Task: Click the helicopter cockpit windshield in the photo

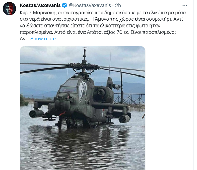Action: point(69,86)
